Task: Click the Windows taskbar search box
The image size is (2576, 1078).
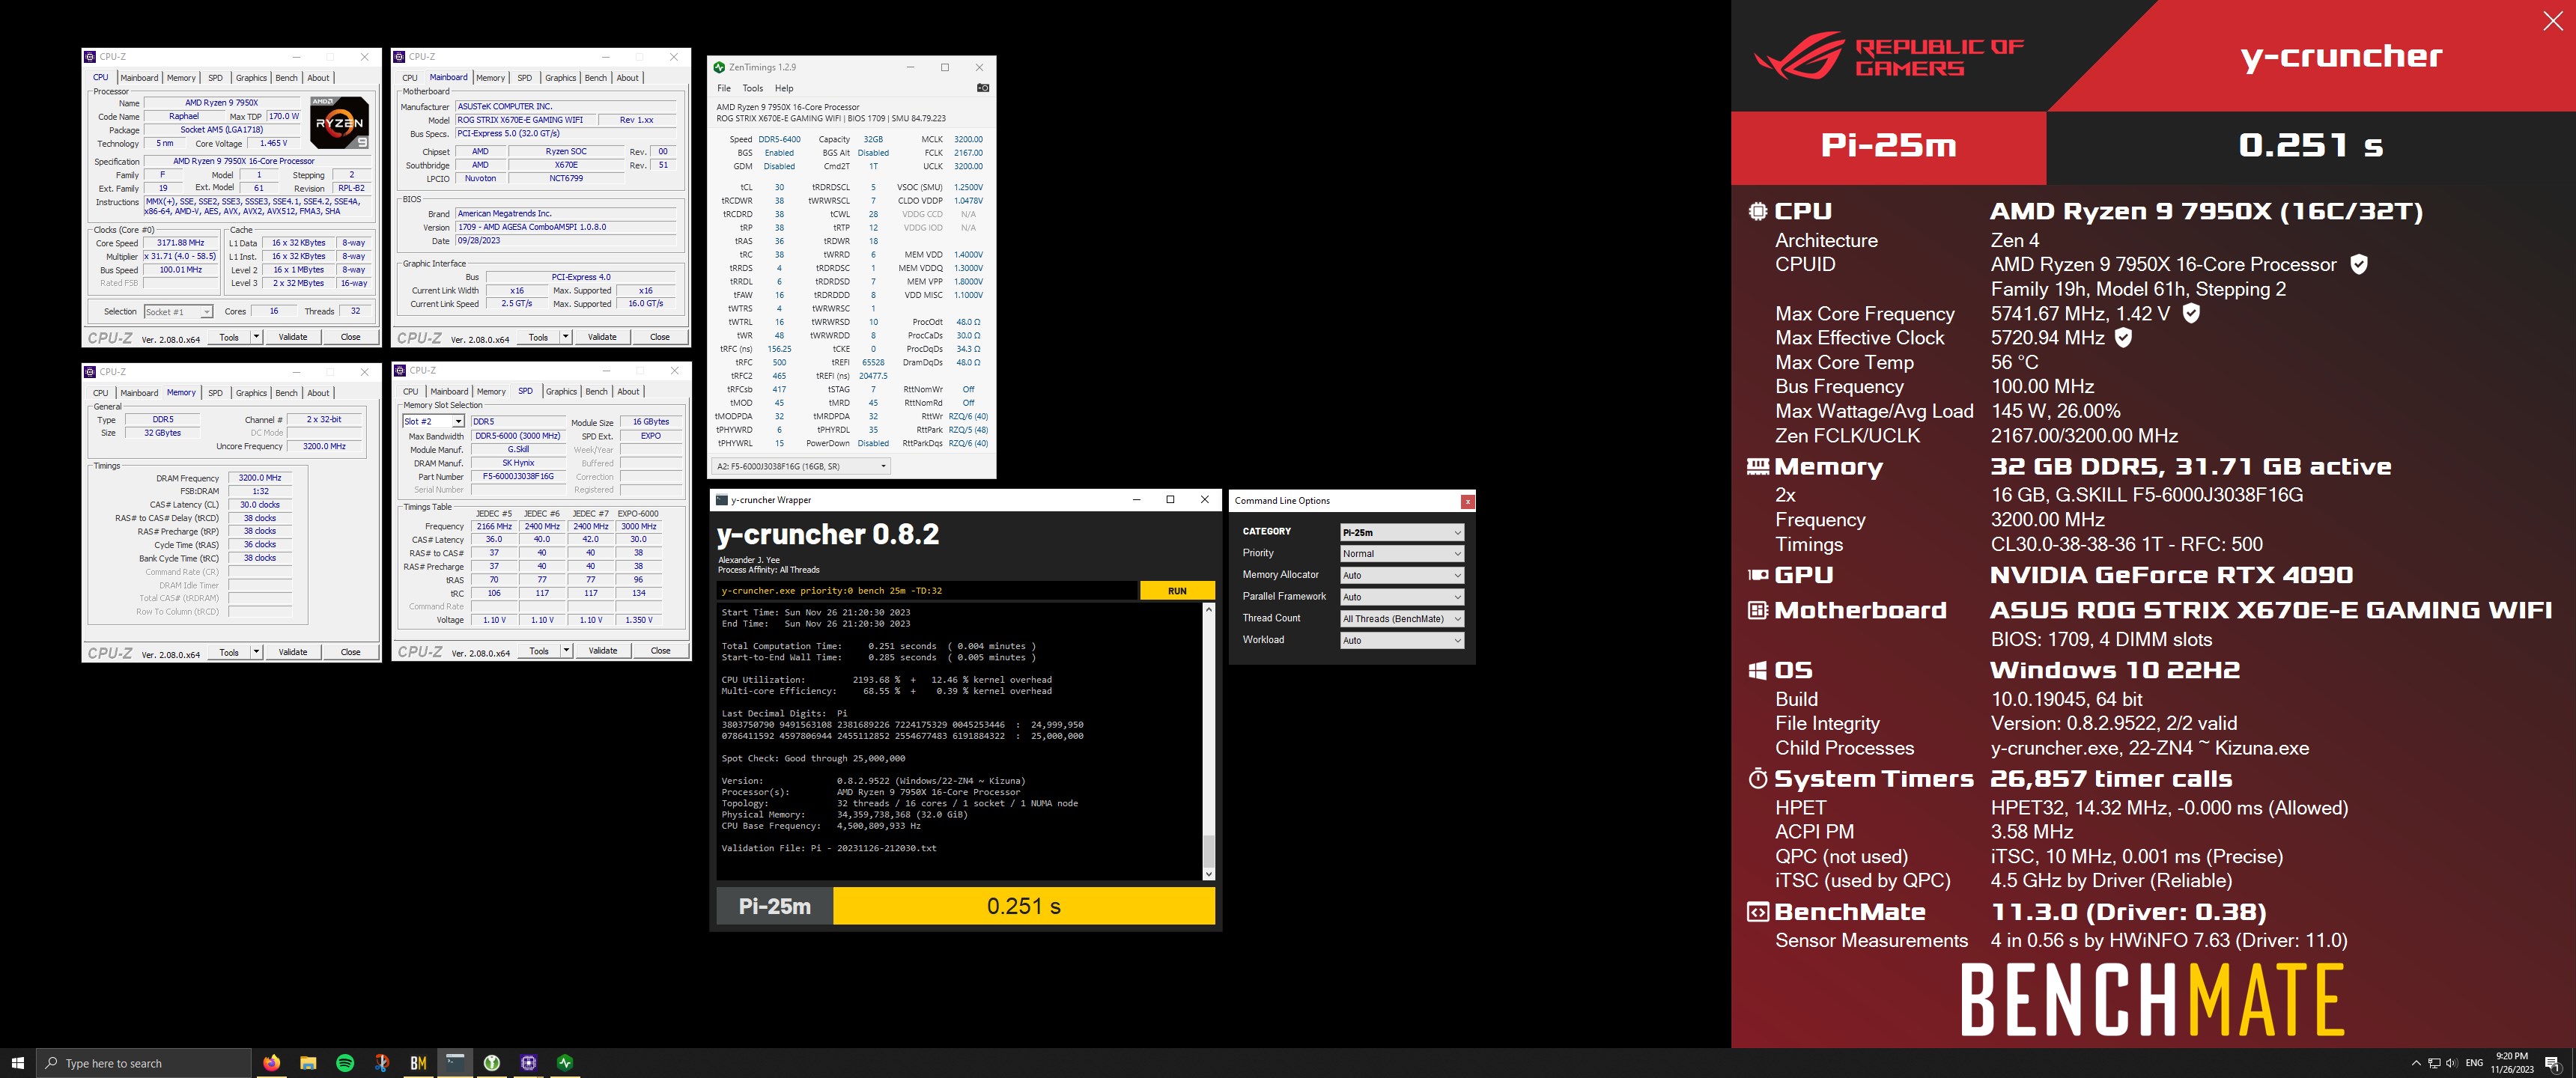Action: point(143,1063)
